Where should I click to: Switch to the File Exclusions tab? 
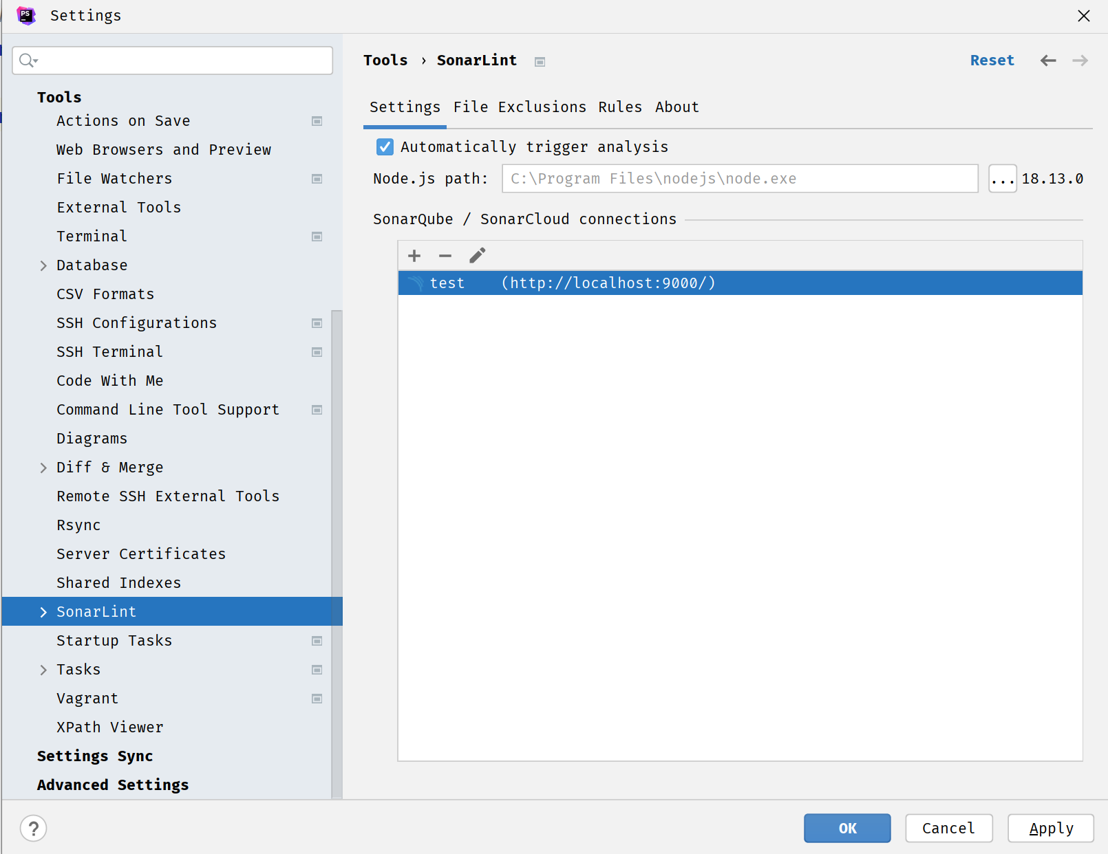(x=519, y=107)
